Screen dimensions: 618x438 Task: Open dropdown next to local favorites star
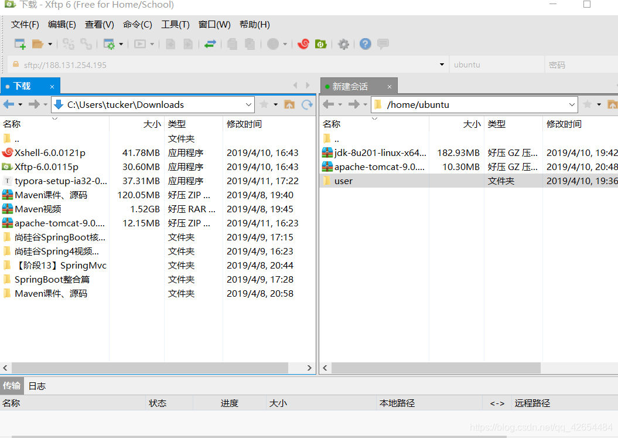275,104
